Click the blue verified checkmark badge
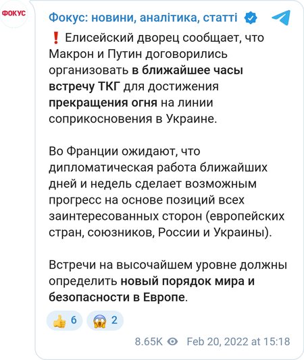 coord(251,18)
